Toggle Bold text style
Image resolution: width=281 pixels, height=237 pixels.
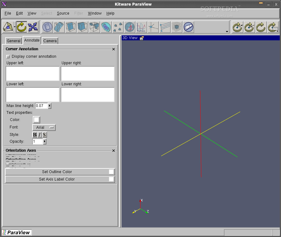[35, 135]
